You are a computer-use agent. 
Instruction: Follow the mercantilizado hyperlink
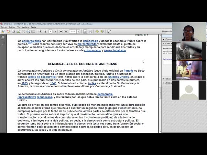point(87,44)
